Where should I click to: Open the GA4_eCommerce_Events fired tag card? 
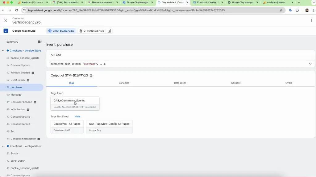point(75,103)
